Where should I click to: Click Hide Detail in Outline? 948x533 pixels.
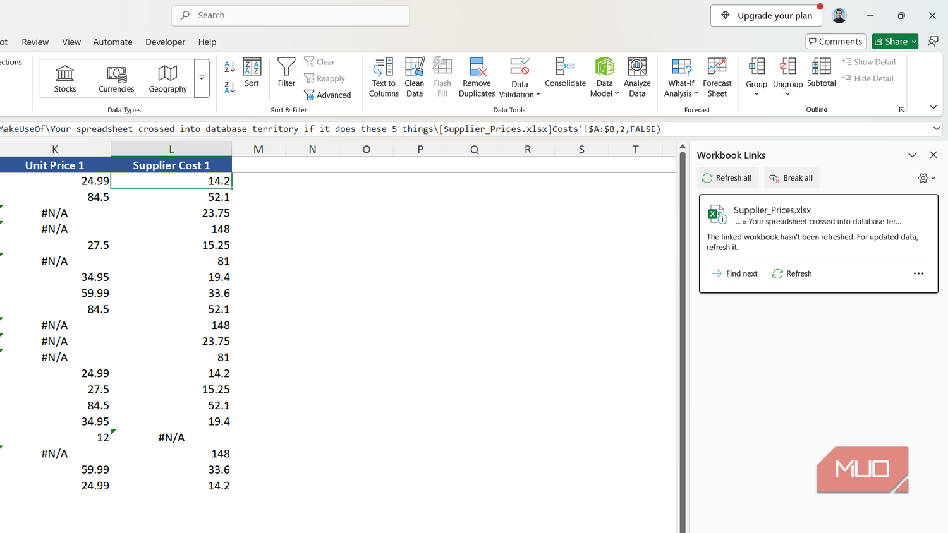coord(868,78)
